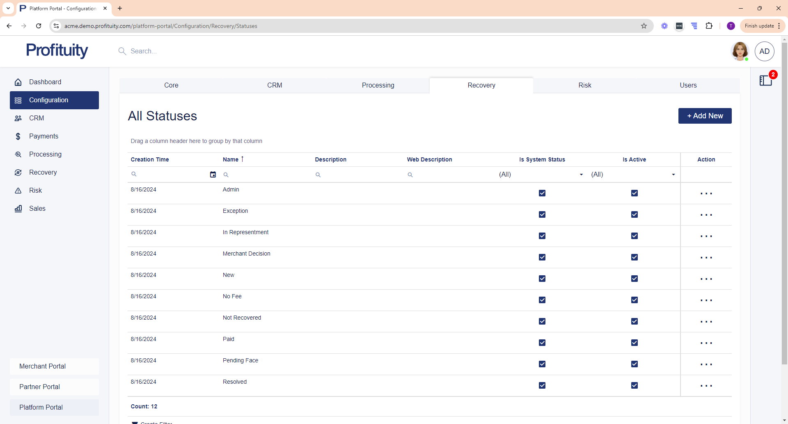This screenshot has height=424, width=788.
Task: Toggle Is Active checkbox for Exception status
Action: pyautogui.click(x=634, y=214)
